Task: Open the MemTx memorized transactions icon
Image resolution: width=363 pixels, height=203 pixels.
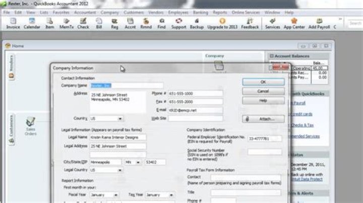Action: 67,23
